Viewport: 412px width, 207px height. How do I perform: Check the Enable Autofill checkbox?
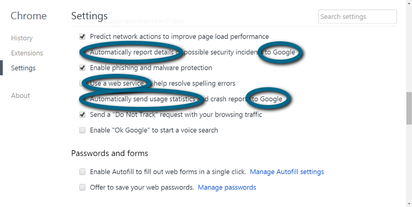(83, 172)
